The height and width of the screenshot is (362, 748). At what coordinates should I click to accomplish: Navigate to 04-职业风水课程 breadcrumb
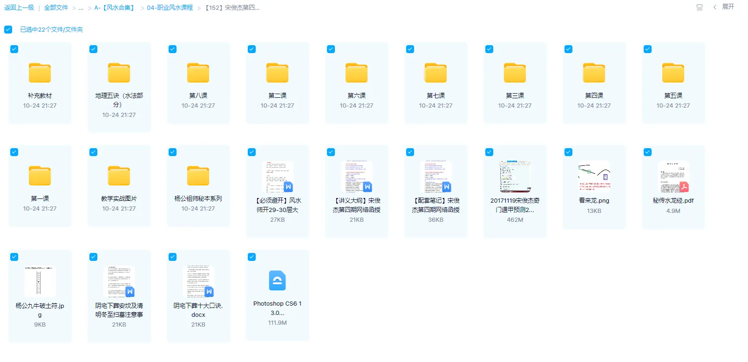(170, 7)
